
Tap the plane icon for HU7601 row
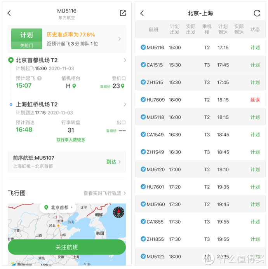tap(143, 187)
